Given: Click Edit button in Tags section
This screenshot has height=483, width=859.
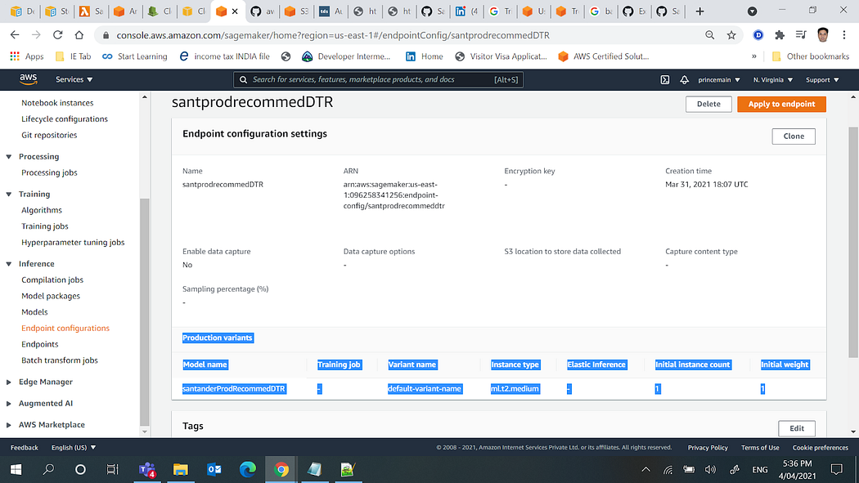Looking at the screenshot, I should [x=797, y=428].
